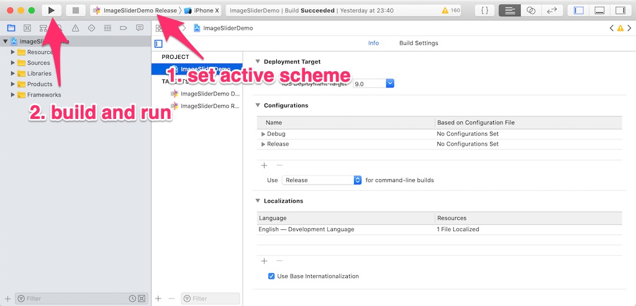Click the Debug "No Configurations Set" cell
This screenshot has width=636, height=306.
[x=468, y=134]
